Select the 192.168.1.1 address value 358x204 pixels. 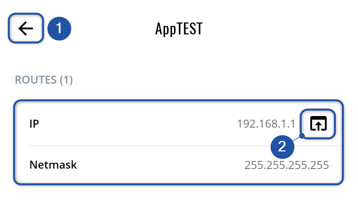[266, 124]
